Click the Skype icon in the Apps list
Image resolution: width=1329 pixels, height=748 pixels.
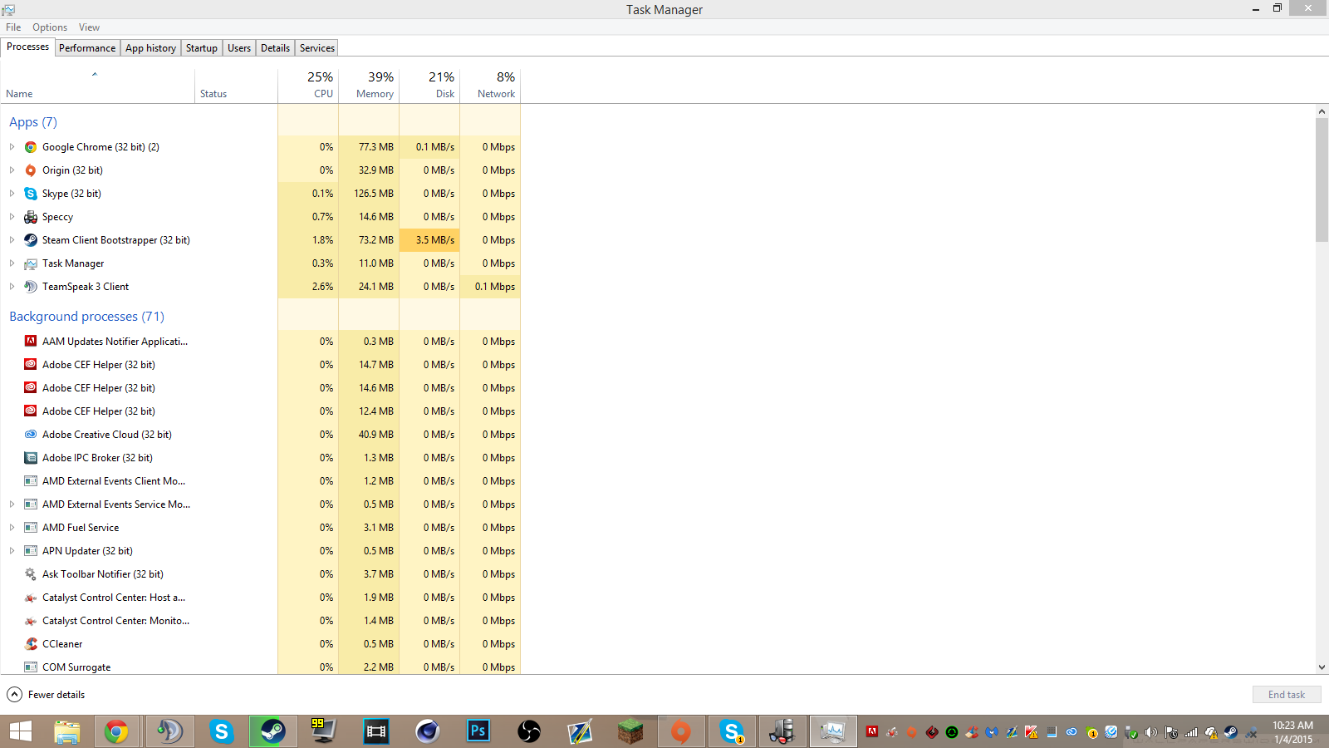31,194
